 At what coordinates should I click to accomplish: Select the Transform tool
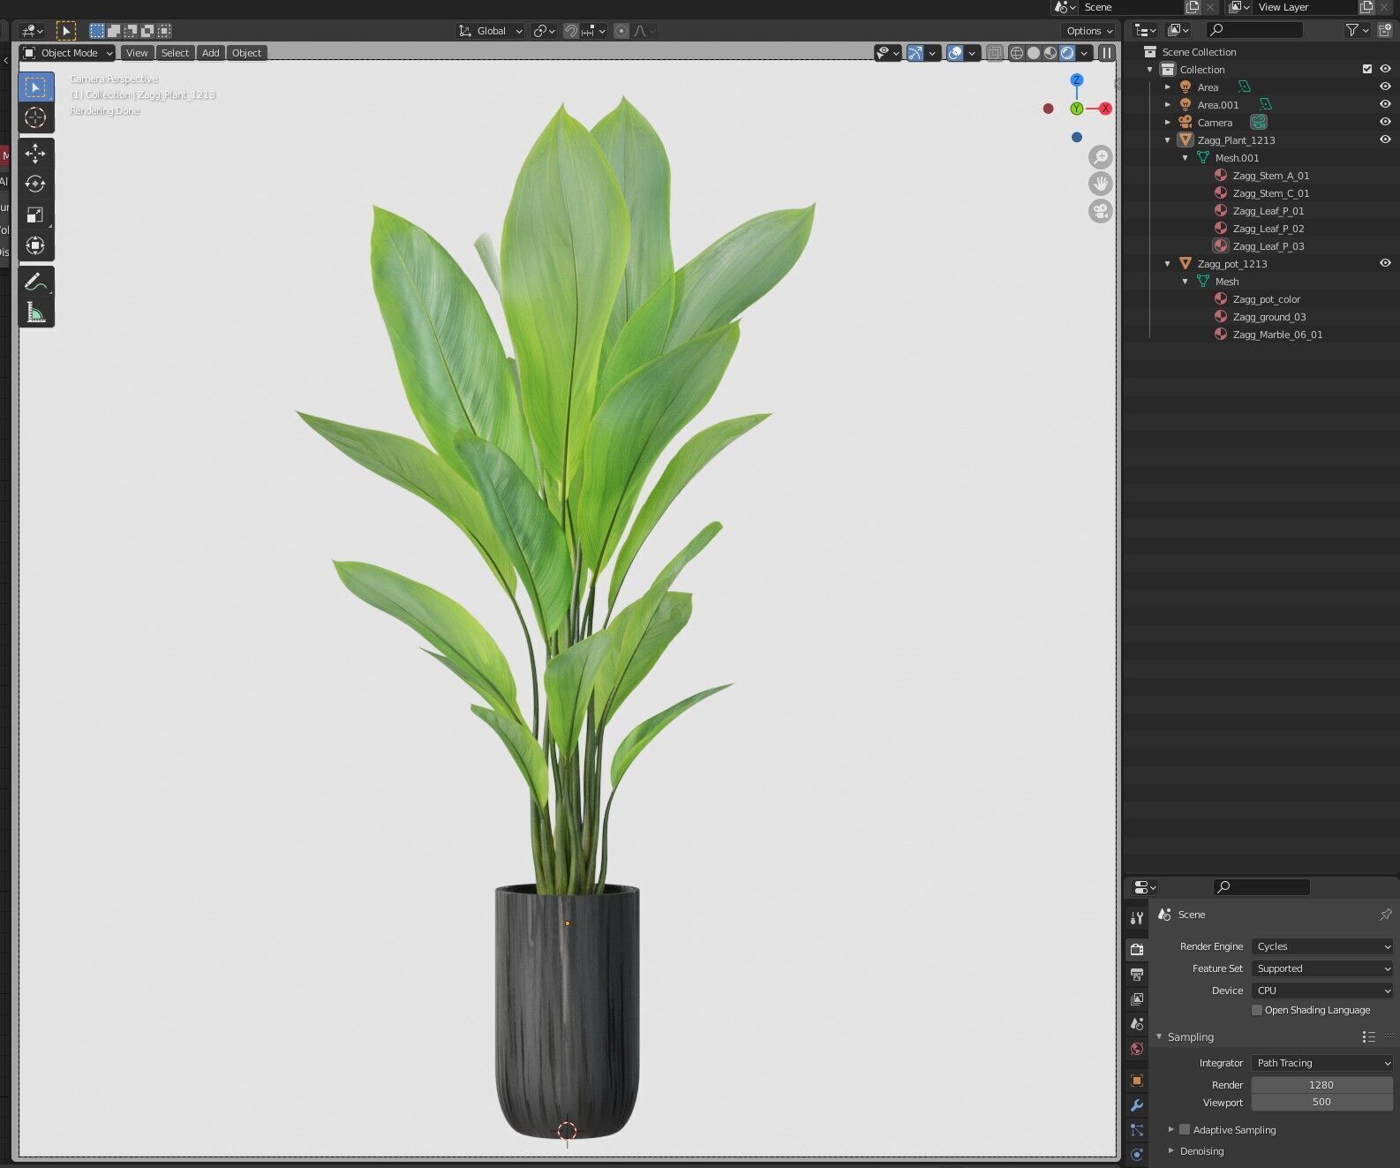[35, 245]
